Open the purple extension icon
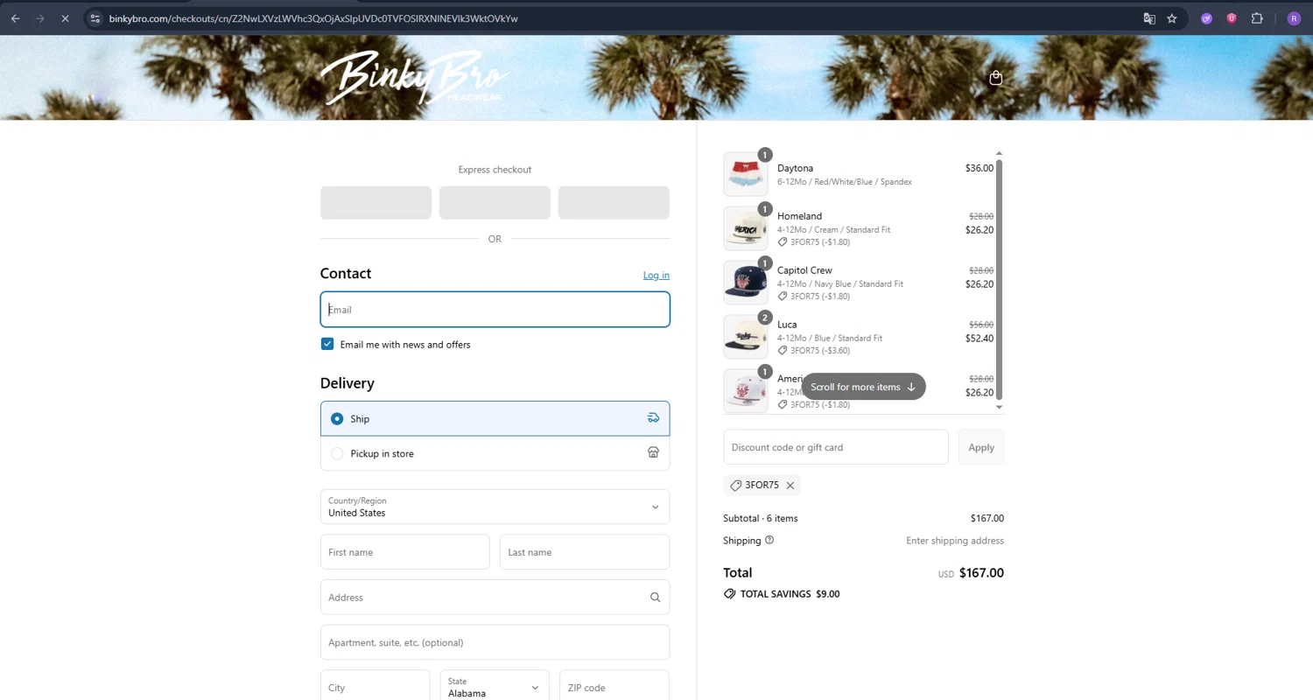This screenshot has height=700, width=1313. [1206, 18]
